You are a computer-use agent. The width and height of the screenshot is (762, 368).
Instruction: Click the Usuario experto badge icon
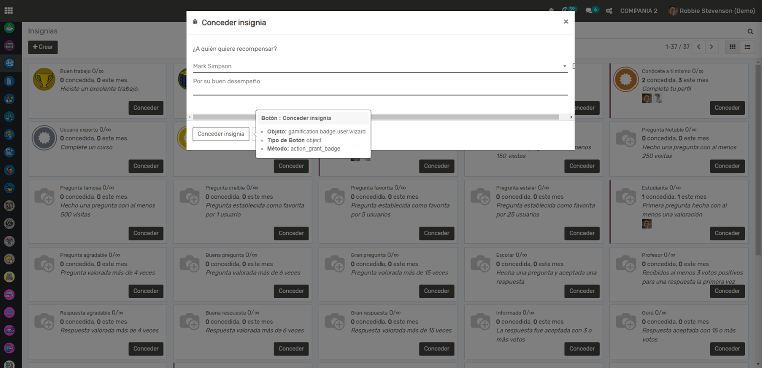point(44,138)
